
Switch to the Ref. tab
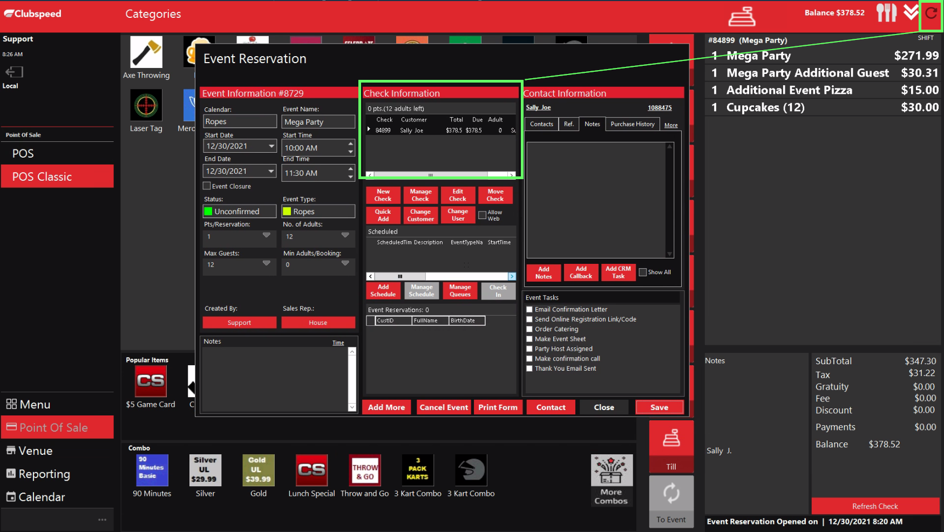569,124
